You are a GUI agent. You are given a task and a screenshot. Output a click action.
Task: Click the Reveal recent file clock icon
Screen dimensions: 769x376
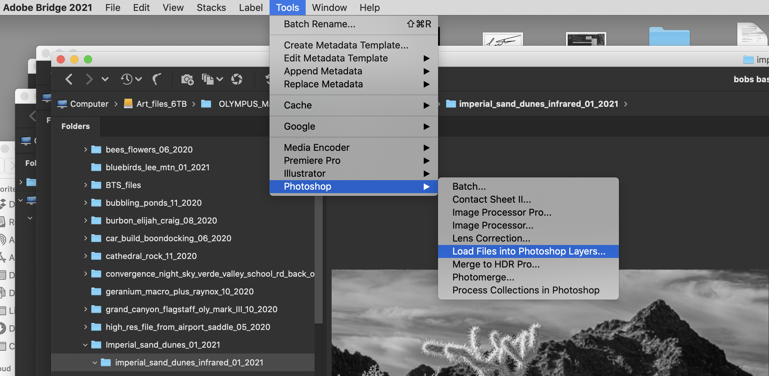[x=127, y=79]
